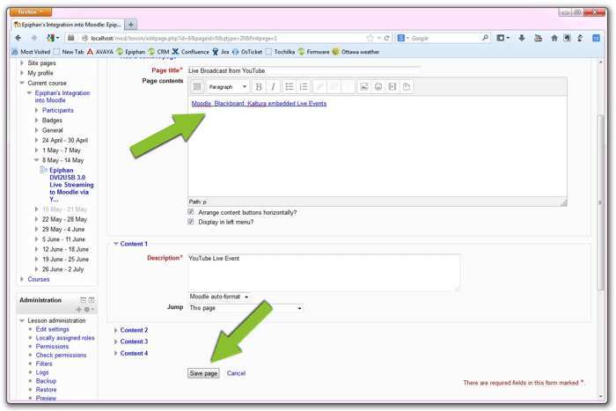Screen dimensions: 616x411
Task: Click the Firefox home icon
Action: [554, 38]
